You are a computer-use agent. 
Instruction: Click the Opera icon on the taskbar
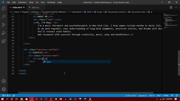tap(36, 99)
